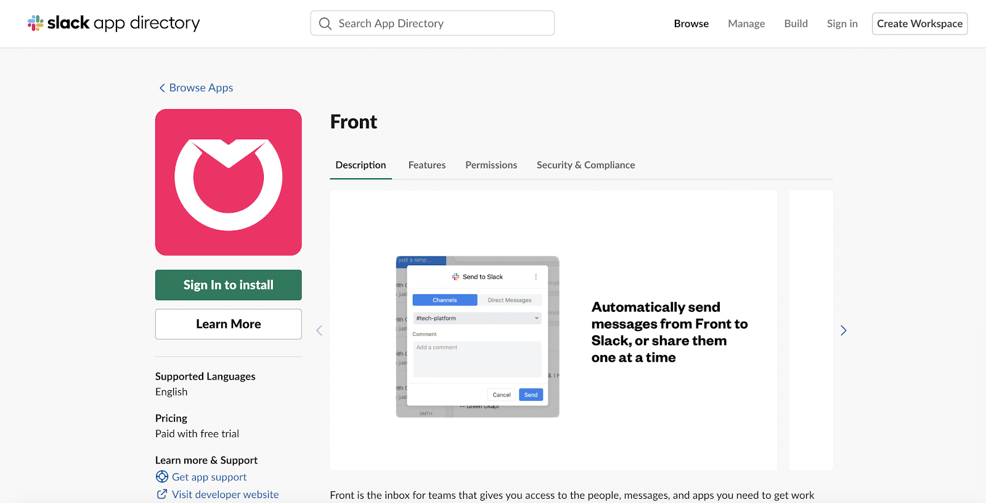
Task: Click the Paid with free trial text
Action: tap(197, 434)
